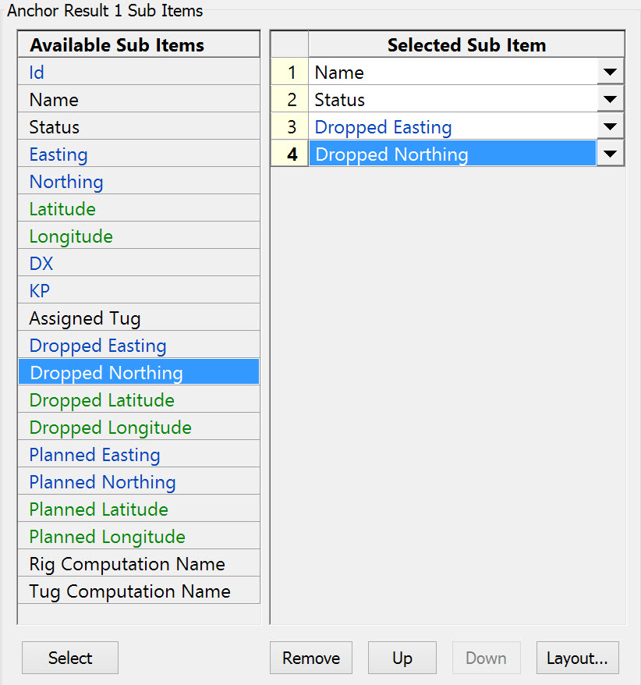Open dropdown arrow for Name row
Screen dimensions: 641x685
[610, 73]
